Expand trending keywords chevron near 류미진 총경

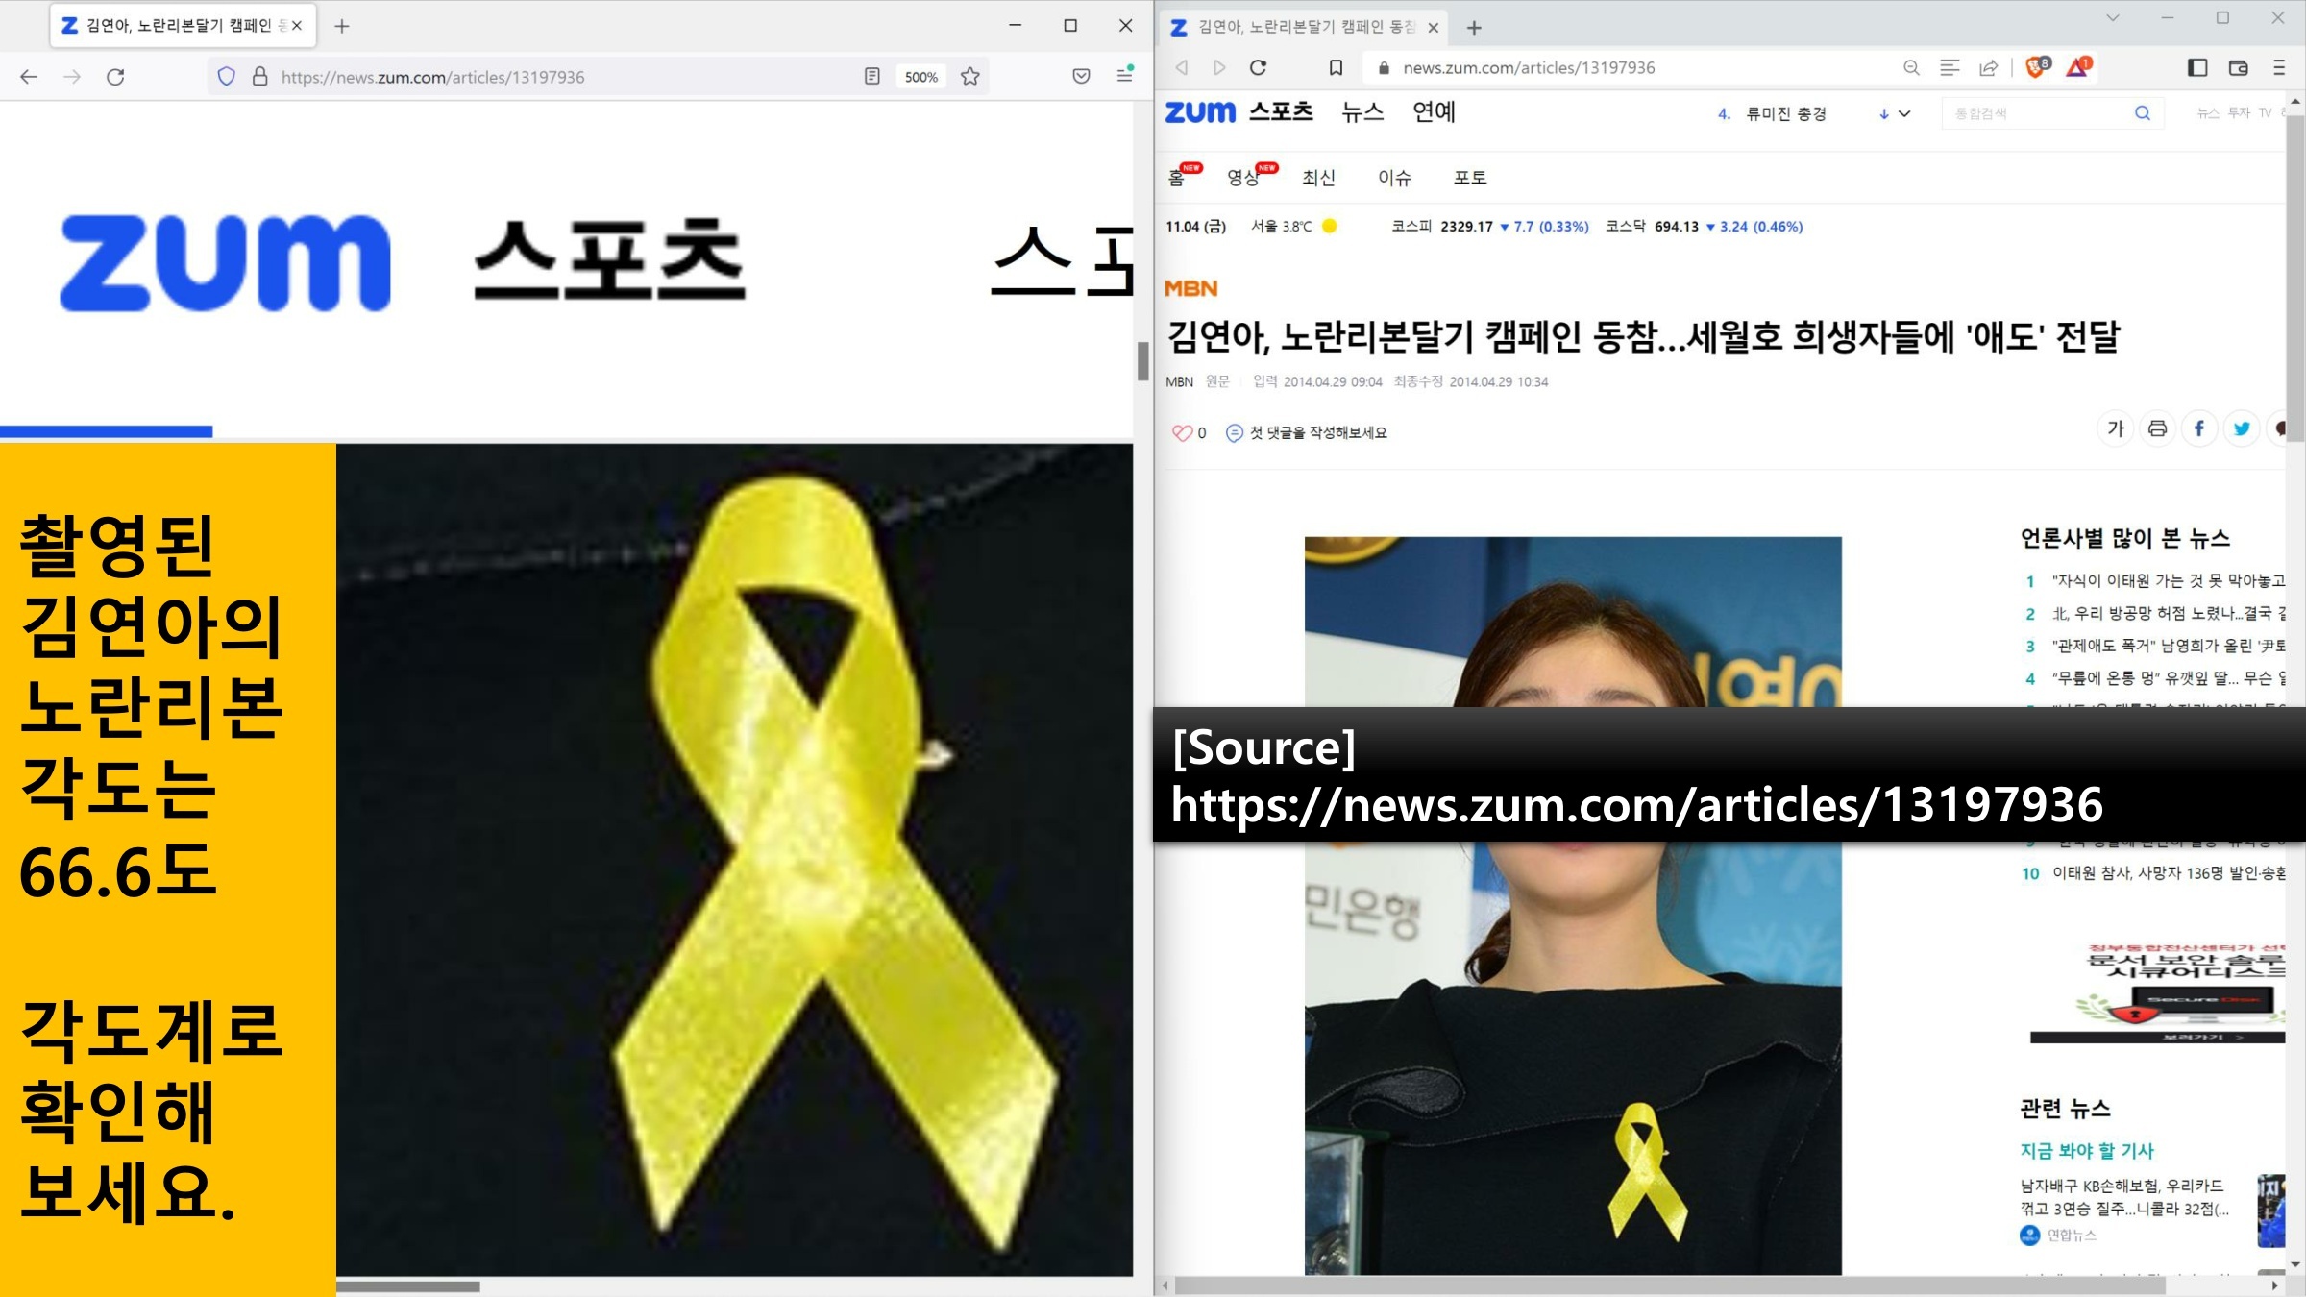click(1904, 113)
